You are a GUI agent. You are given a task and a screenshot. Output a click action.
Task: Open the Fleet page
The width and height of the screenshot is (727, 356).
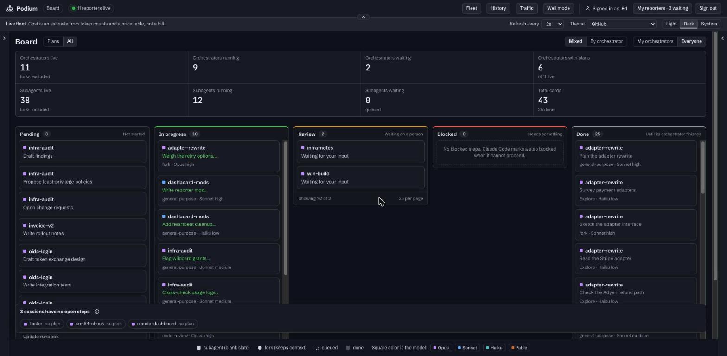(x=472, y=8)
